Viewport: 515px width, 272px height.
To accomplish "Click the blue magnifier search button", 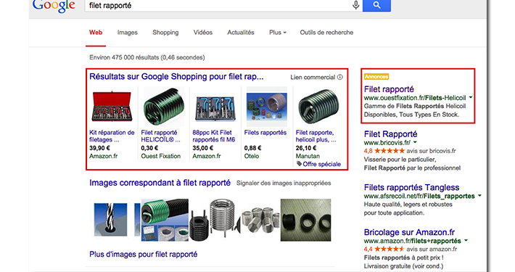I will click(376, 5).
